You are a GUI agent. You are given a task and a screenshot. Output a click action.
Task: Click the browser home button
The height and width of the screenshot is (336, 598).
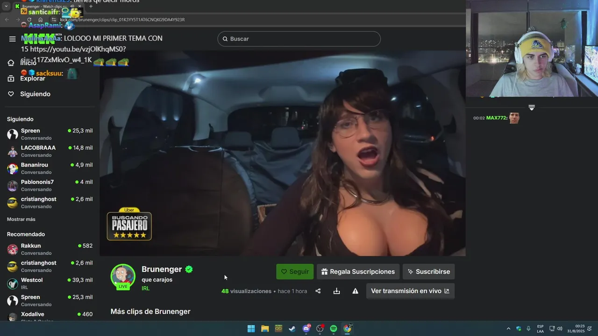(40, 20)
